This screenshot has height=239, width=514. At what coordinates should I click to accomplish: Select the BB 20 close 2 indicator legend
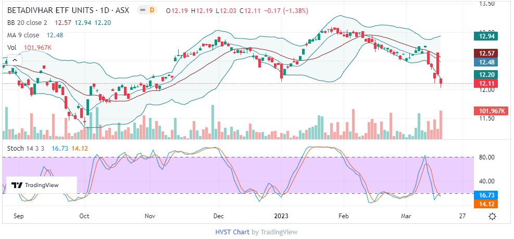27,22
